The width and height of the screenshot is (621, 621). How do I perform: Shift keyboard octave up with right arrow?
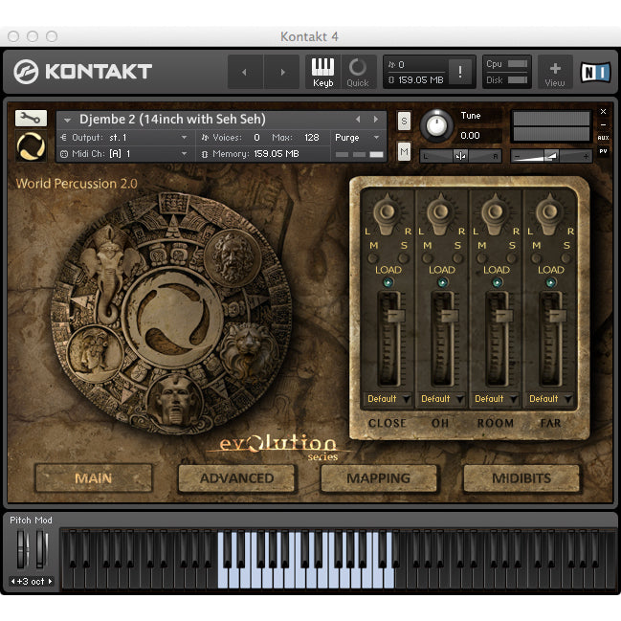[x=50, y=582]
